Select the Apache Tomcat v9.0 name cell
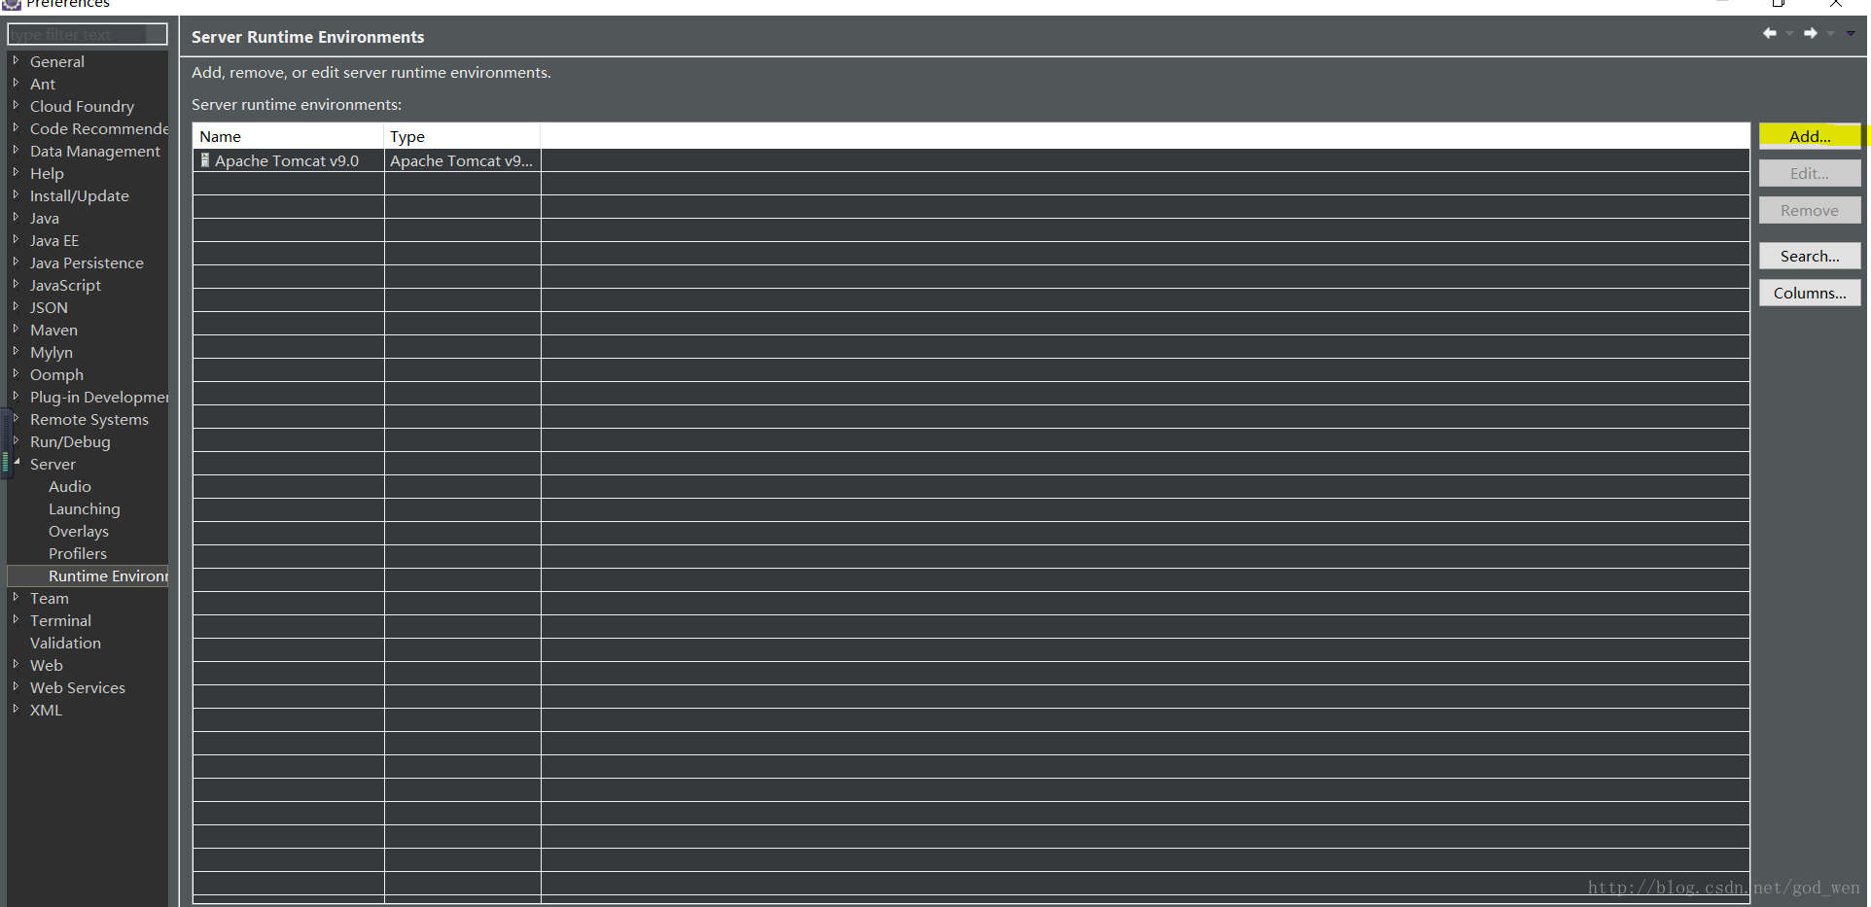 288,160
